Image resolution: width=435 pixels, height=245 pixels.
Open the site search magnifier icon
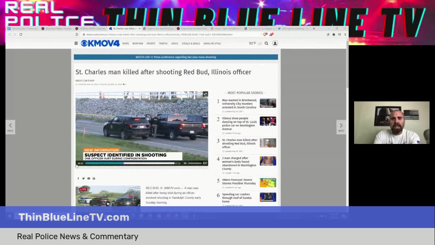pos(266,43)
